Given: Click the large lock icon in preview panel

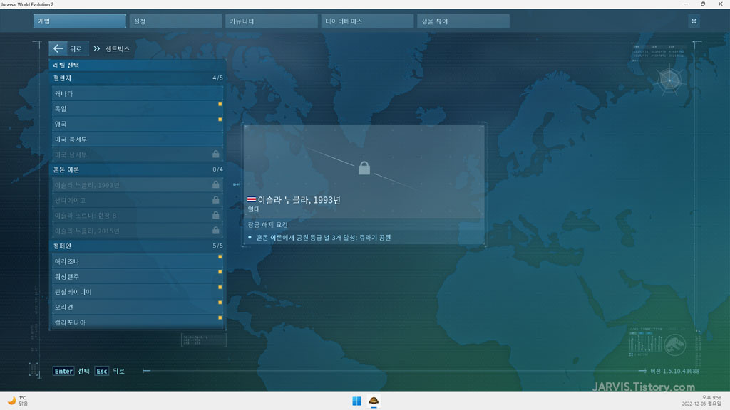Looking at the screenshot, I should 364,168.
